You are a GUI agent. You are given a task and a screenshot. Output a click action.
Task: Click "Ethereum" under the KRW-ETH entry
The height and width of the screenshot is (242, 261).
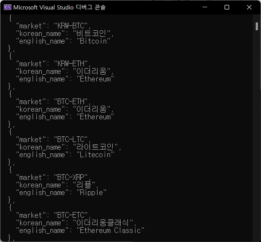click(95, 79)
